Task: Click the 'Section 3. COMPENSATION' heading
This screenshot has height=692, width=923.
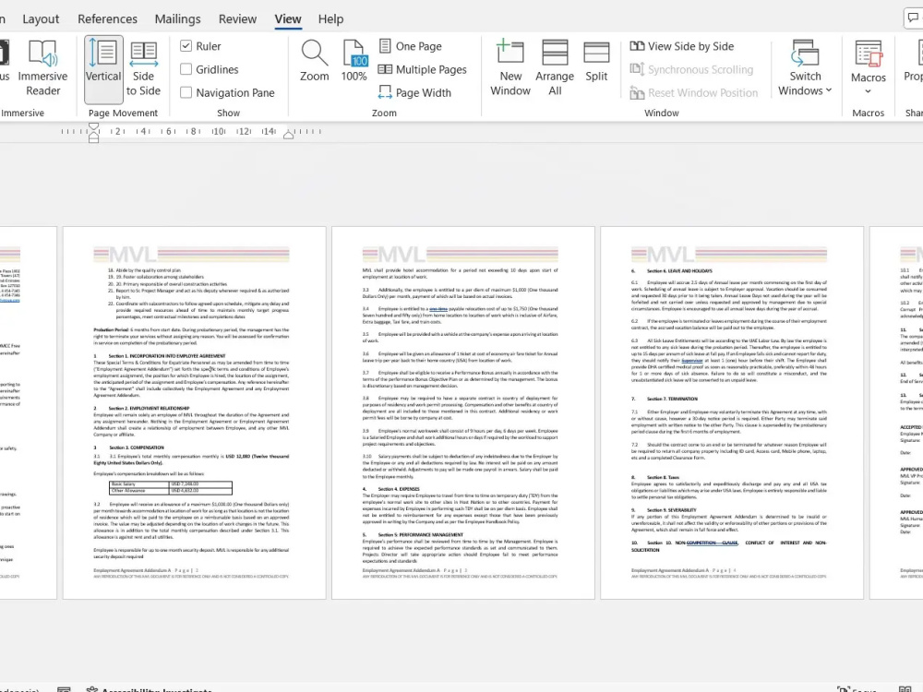Action: tap(136, 447)
